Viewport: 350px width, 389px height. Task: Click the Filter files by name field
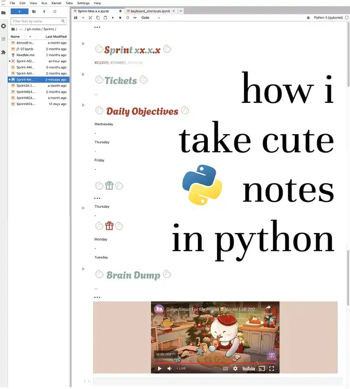pos(39,21)
